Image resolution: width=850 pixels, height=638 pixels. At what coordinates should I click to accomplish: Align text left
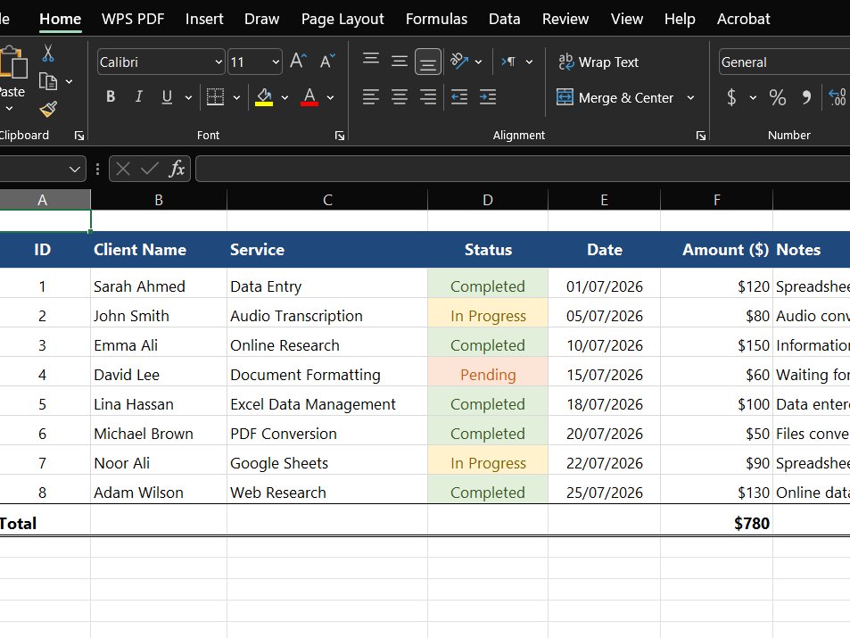click(x=371, y=97)
